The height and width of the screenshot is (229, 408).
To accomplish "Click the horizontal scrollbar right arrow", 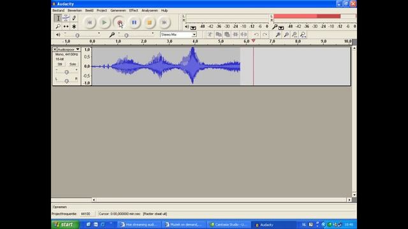I will pyautogui.click(x=349, y=200).
